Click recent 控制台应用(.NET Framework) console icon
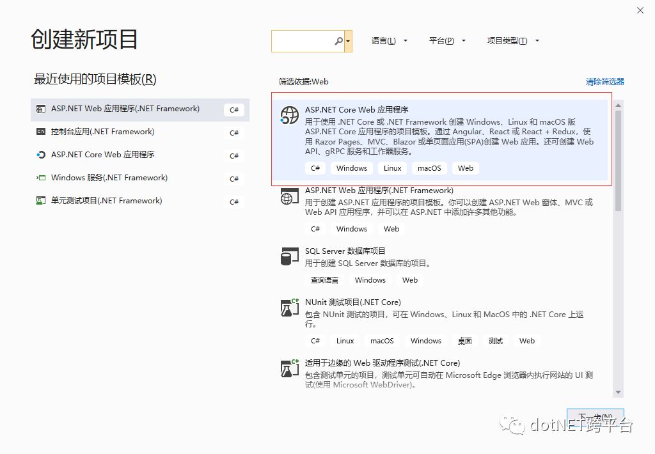Viewport: 655px width, 454px height. click(x=40, y=132)
